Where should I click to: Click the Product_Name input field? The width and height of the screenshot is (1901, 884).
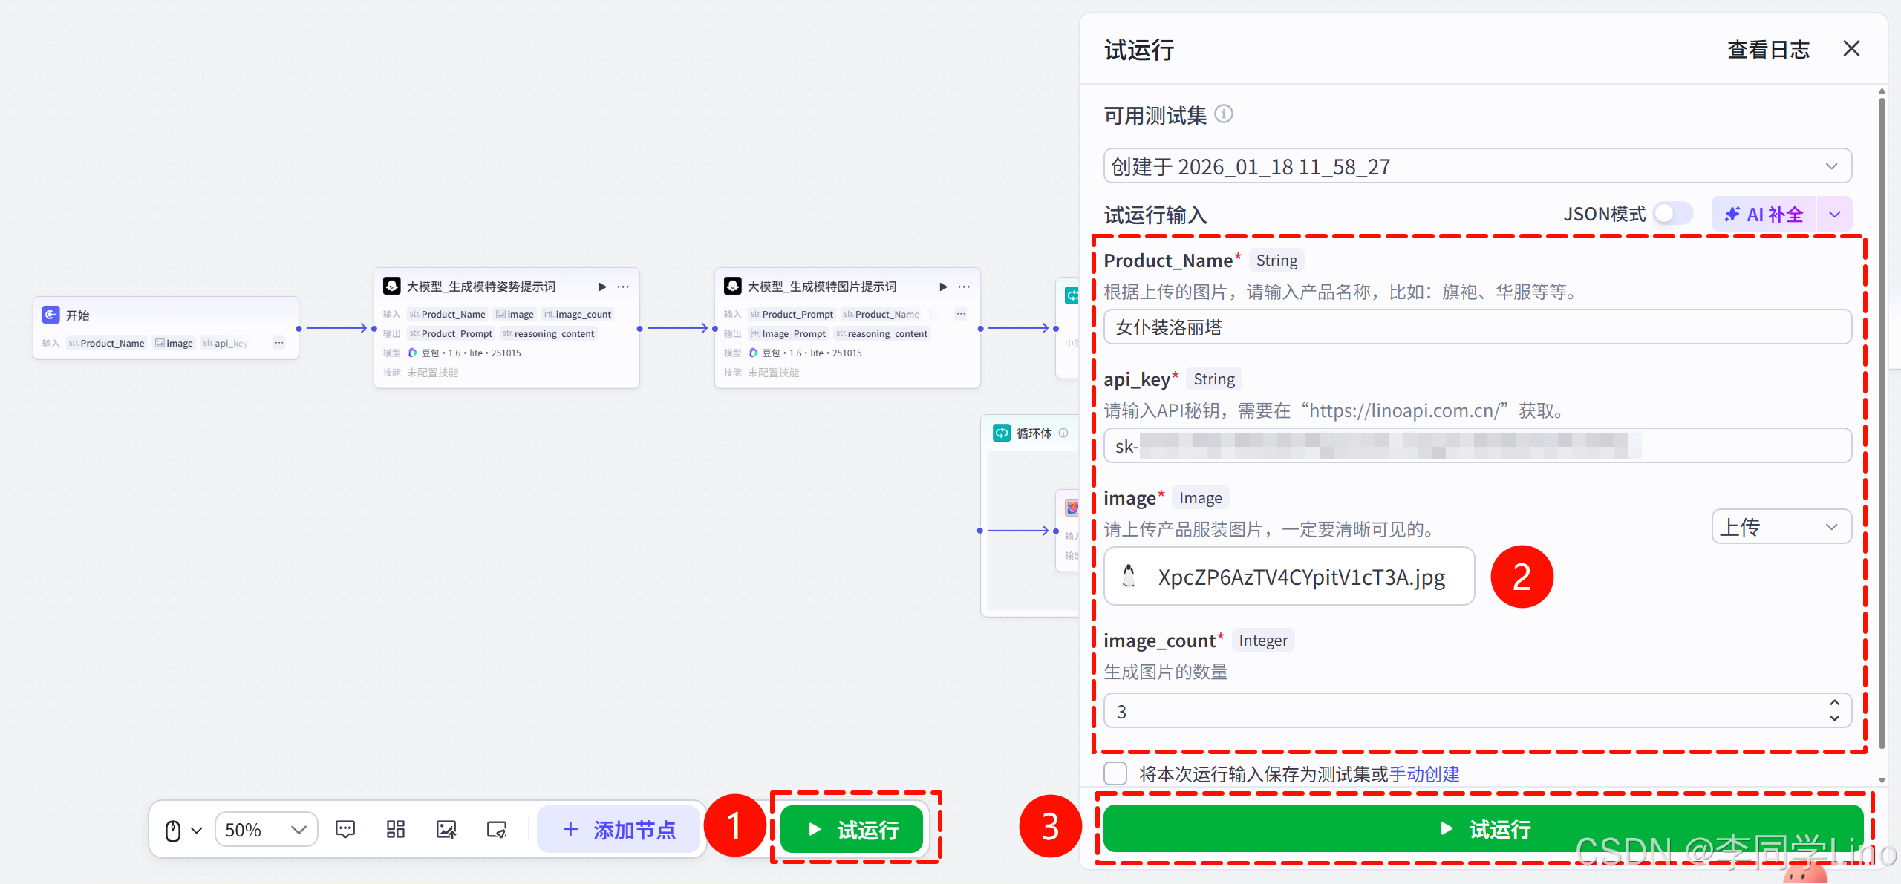click(x=1476, y=327)
